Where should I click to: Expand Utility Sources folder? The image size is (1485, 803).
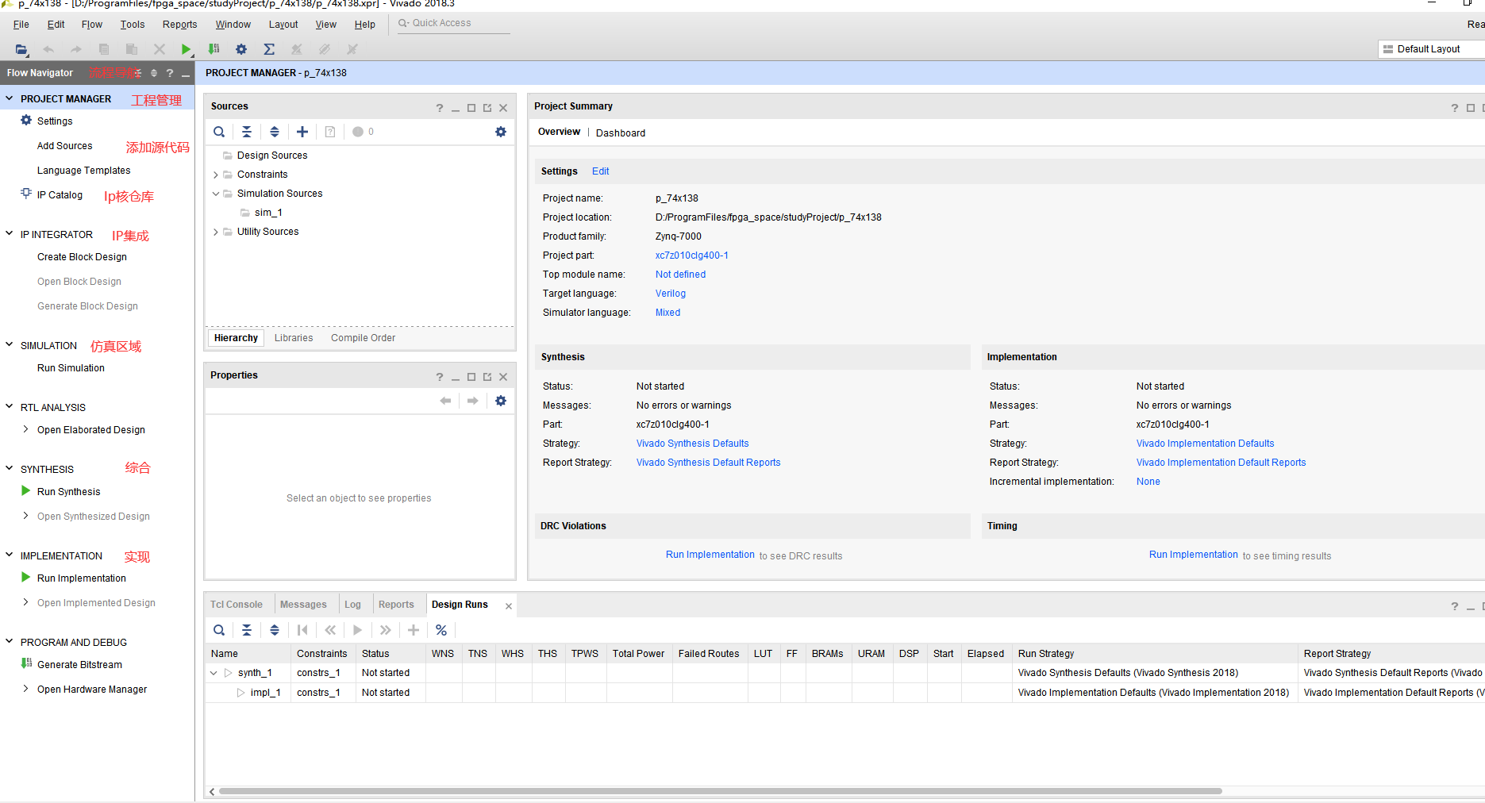click(216, 232)
